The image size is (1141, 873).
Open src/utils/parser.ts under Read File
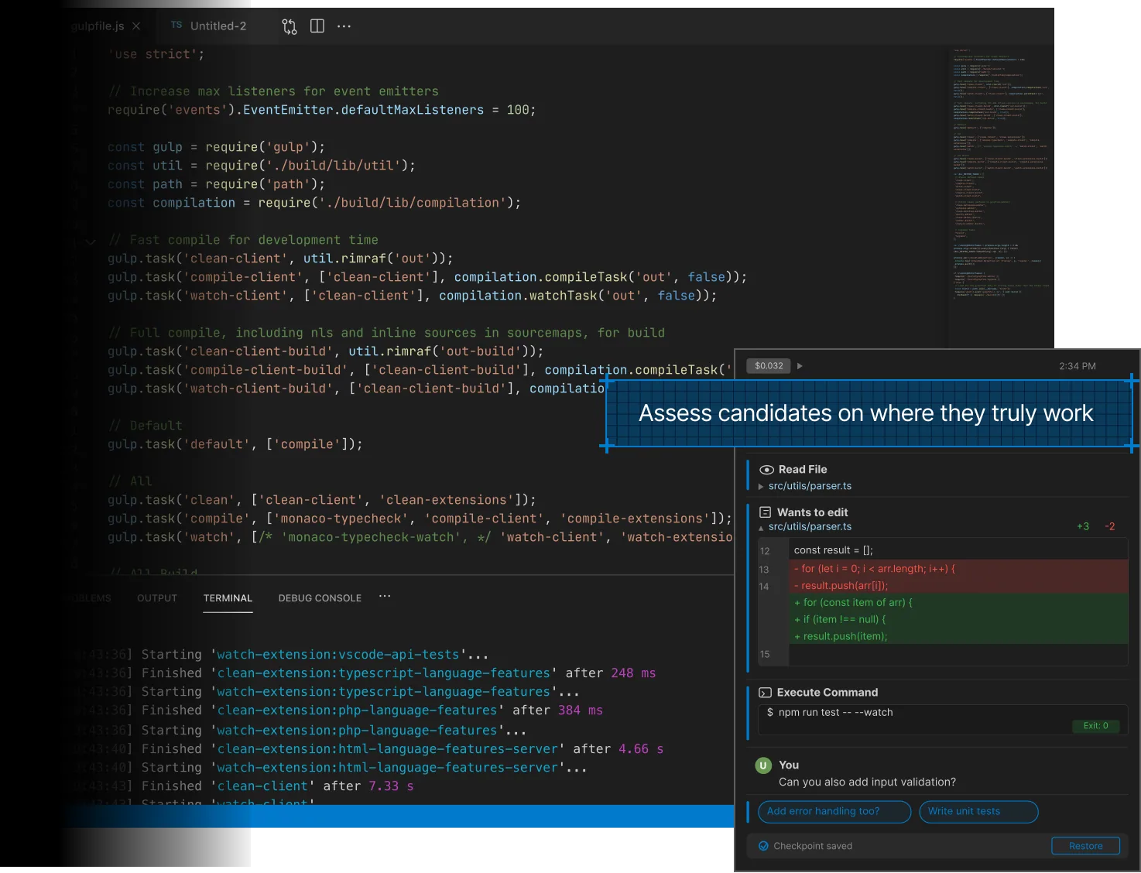click(810, 486)
